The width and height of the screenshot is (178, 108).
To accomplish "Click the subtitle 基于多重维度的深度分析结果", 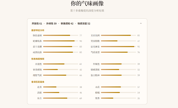I will [x=87, y=11].
